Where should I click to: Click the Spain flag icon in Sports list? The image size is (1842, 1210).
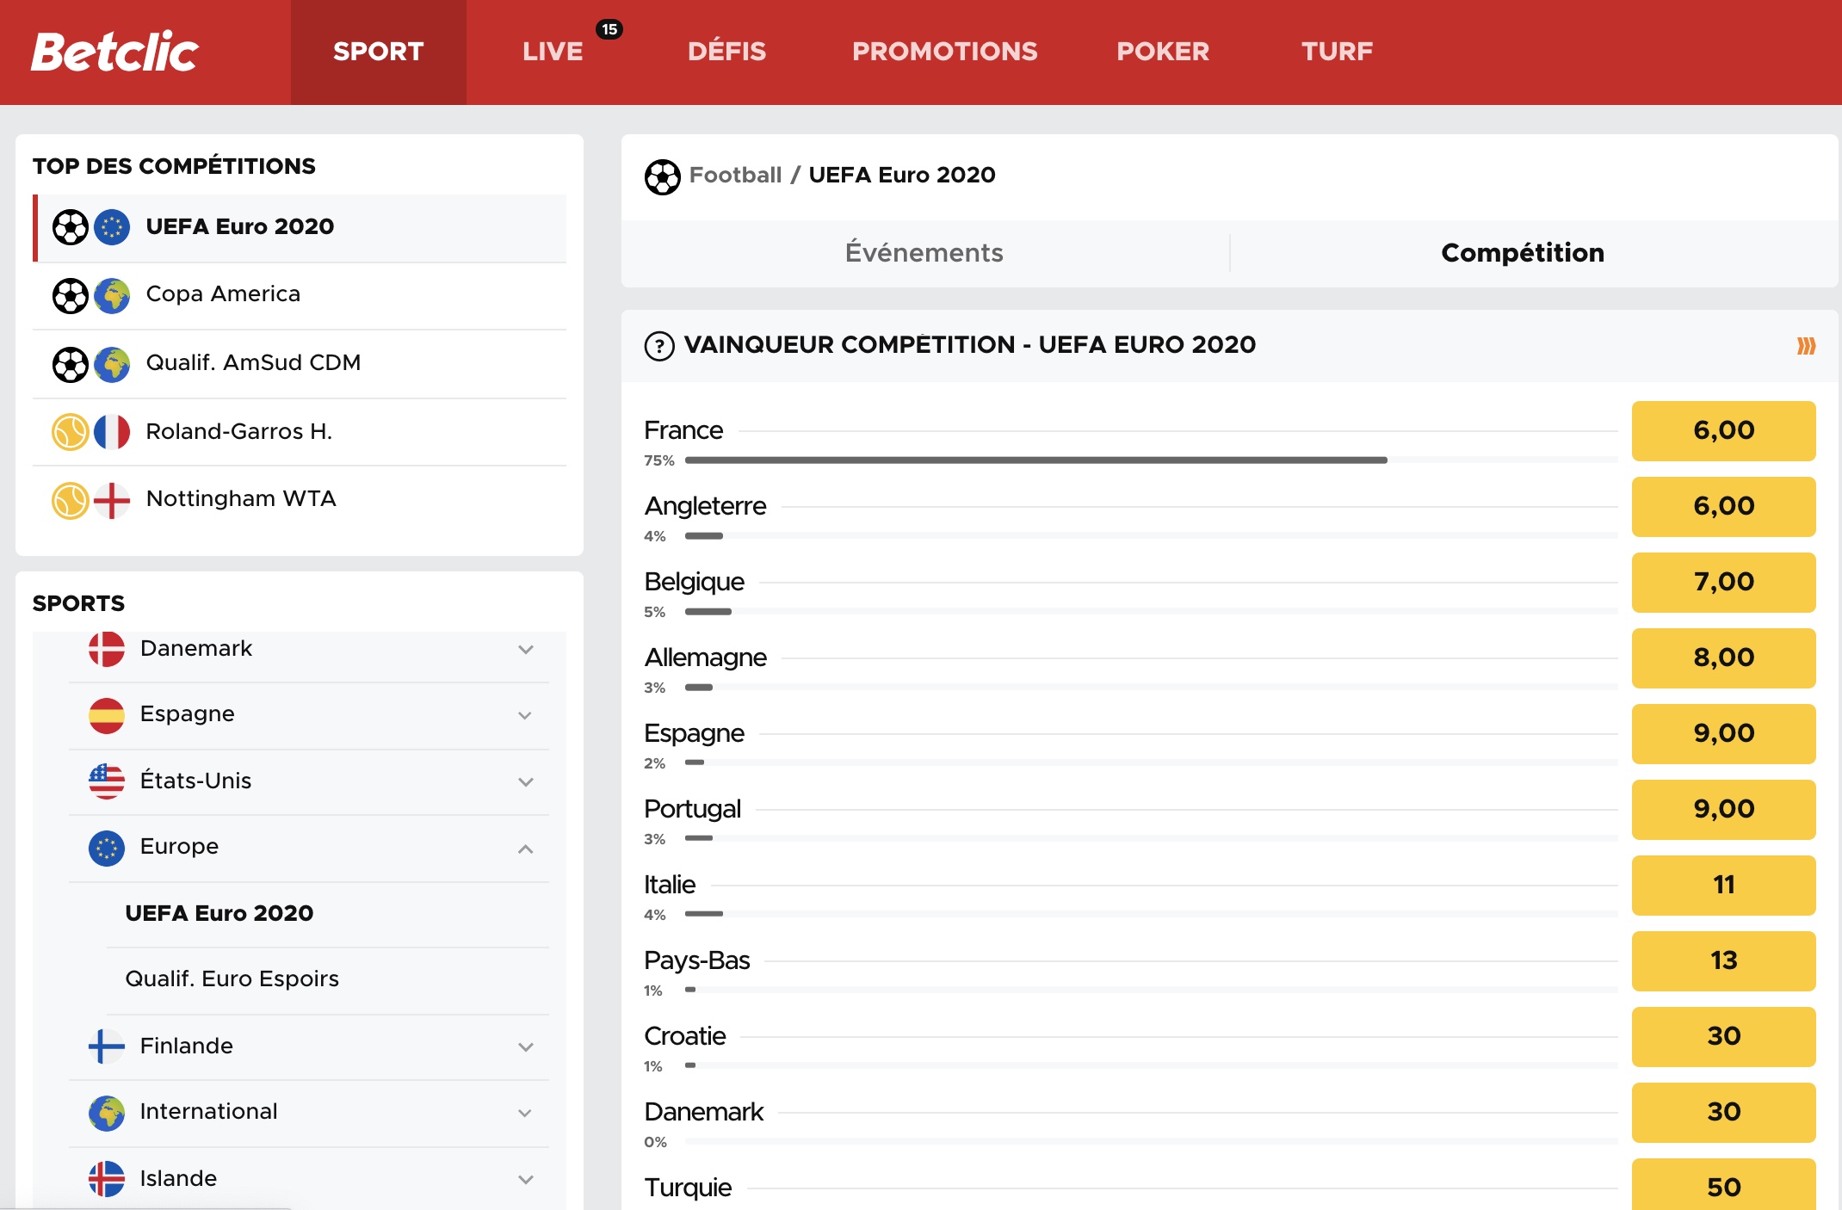(107, 715)
